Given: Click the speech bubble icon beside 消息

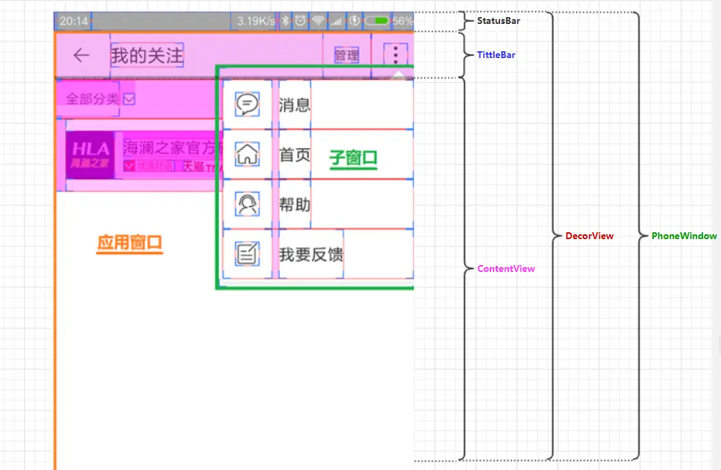Looking at the screenshot, I should [x=248, y=105].
